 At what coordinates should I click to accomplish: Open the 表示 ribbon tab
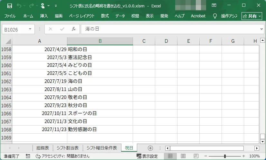pos(150,16)
